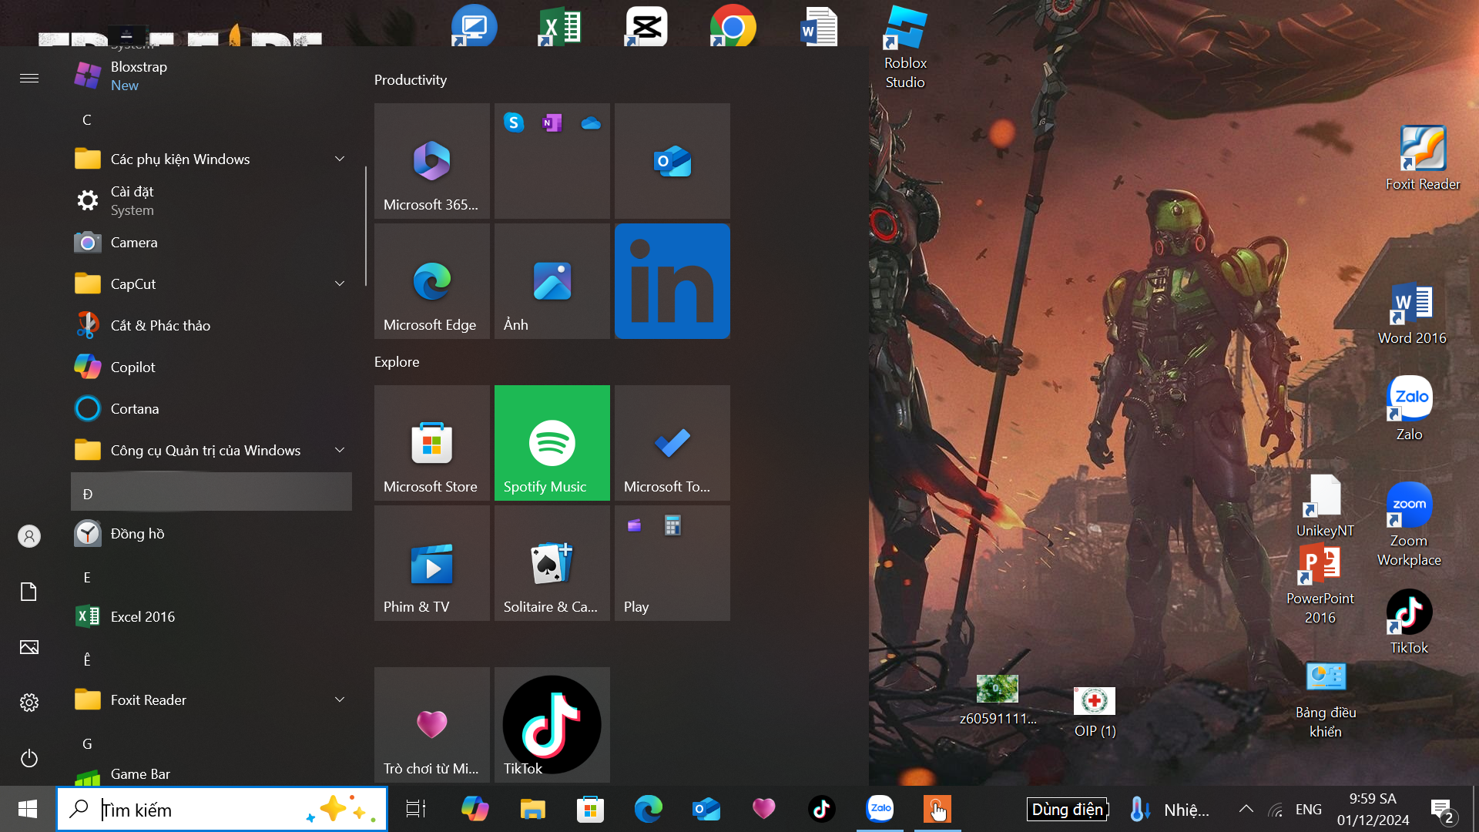Open Phim & TV tile
The image size is (1479, 832).
coord(431,563)
